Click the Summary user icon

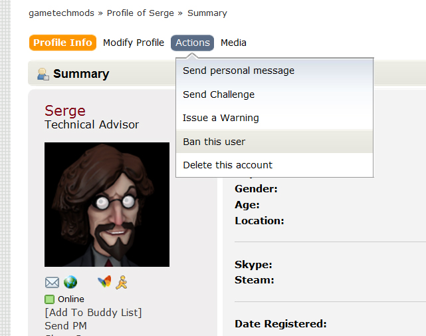click(43, 74)
